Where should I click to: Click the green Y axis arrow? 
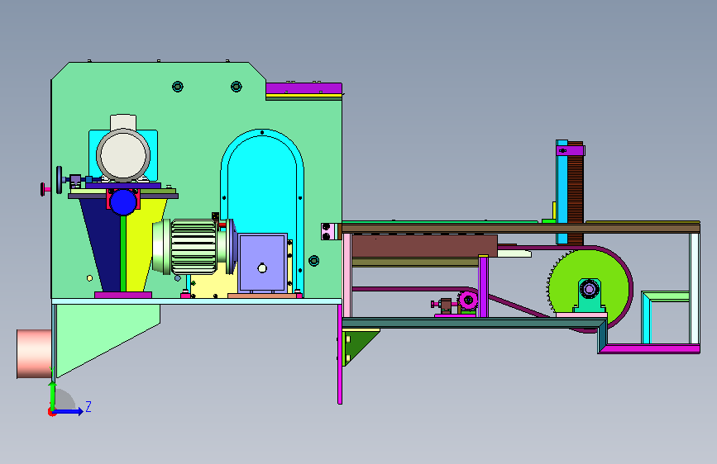point(53,396)
